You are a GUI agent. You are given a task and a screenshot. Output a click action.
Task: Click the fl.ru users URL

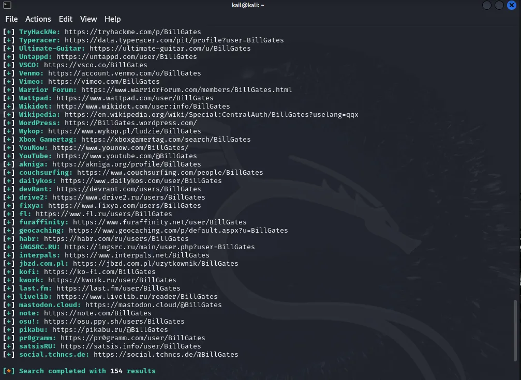(103, 214)
